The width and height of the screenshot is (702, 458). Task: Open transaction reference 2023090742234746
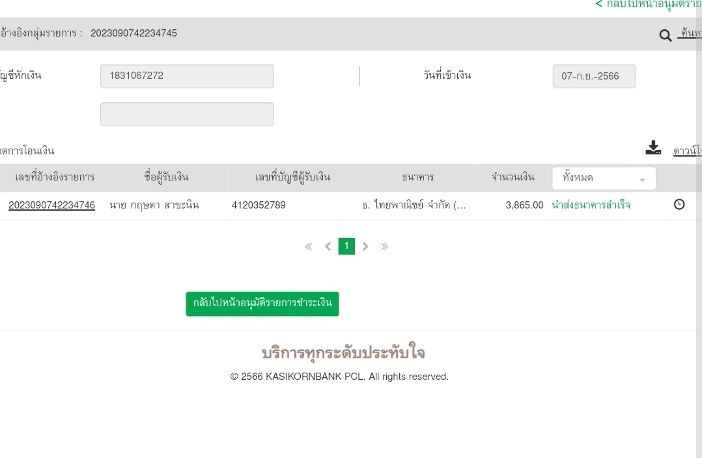click(x=51, y=205)
